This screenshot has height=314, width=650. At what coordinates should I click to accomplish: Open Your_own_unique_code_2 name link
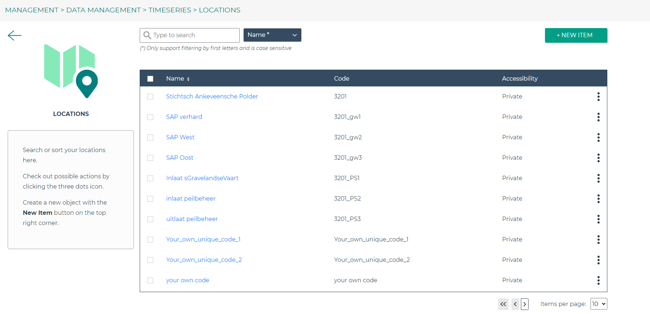click(204, 260)
